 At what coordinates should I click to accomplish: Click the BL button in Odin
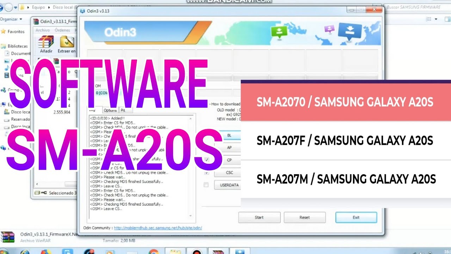(x=229, y=135)
